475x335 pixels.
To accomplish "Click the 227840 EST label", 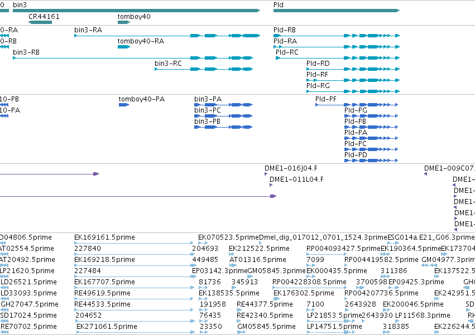I will pos(88,249).
